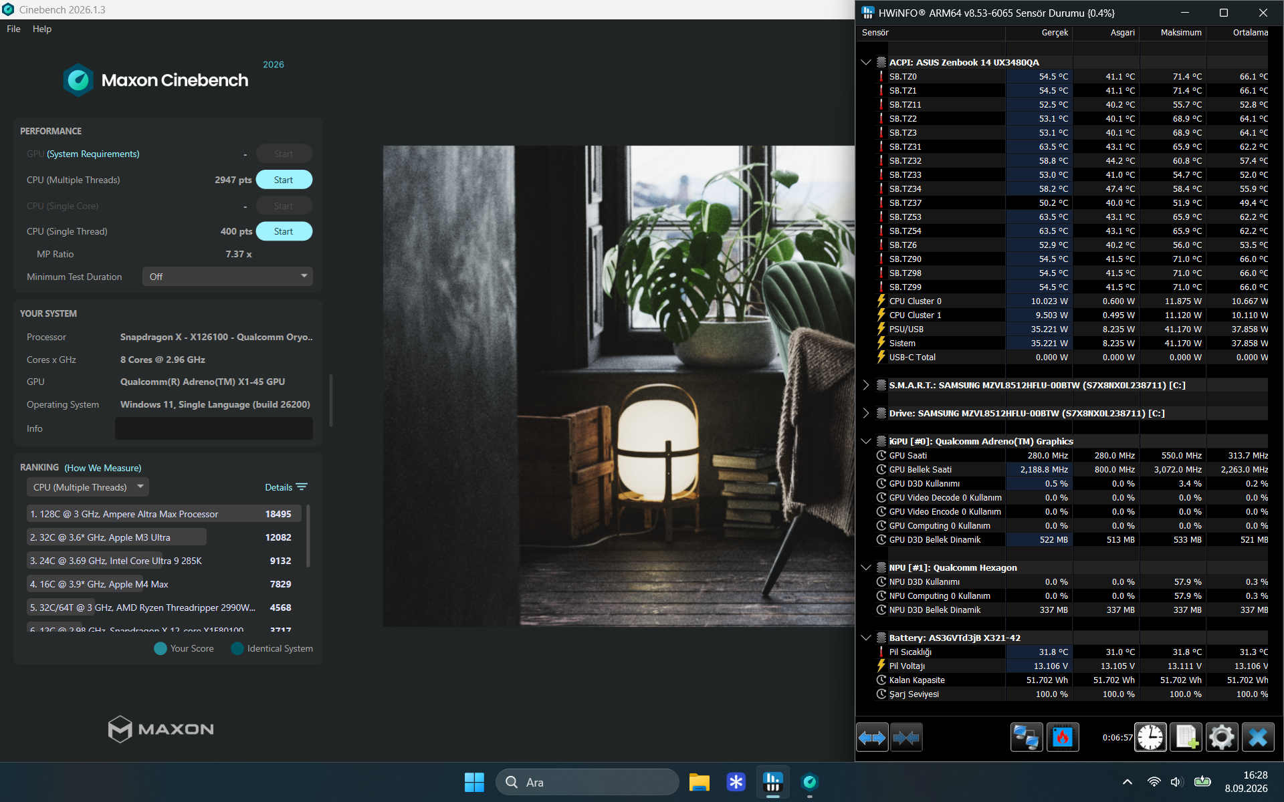Click the taskbar Ara search box
Image resolution: width=1284 pixels, height=802 pixels.
(x=587, y=782)
